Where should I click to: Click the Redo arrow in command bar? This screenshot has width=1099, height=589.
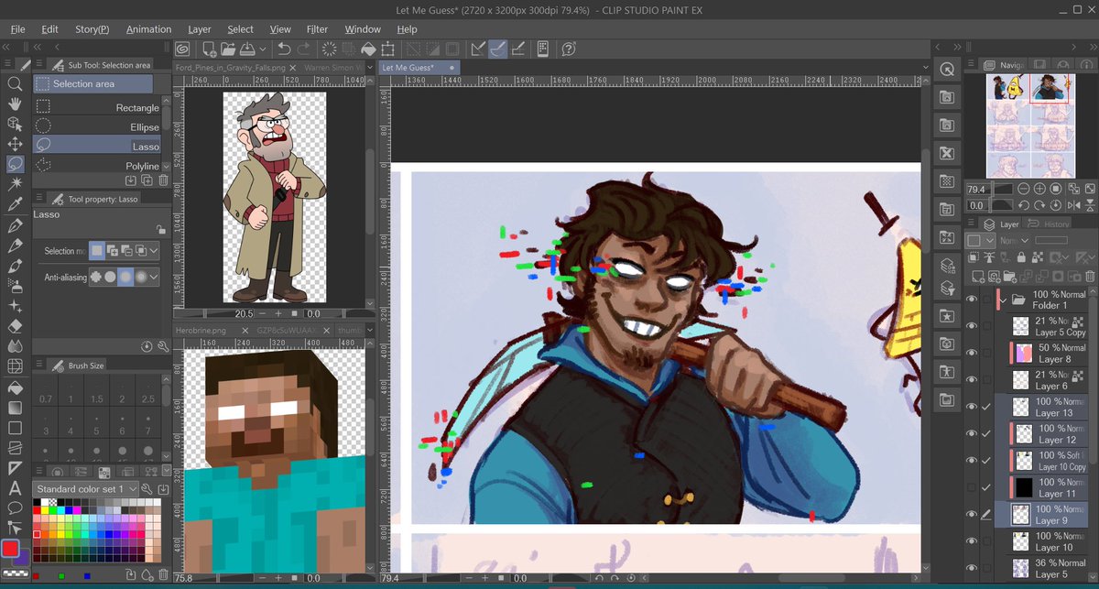[x=303, y=49]
